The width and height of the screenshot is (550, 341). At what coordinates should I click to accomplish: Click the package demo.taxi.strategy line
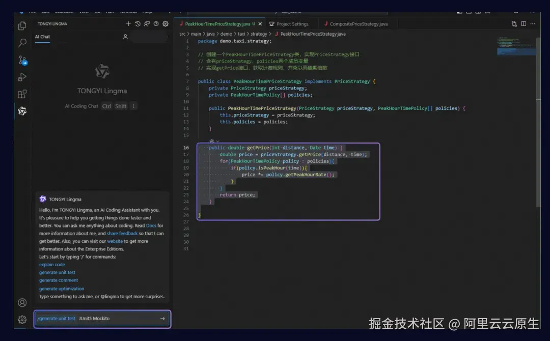(235, 41)
